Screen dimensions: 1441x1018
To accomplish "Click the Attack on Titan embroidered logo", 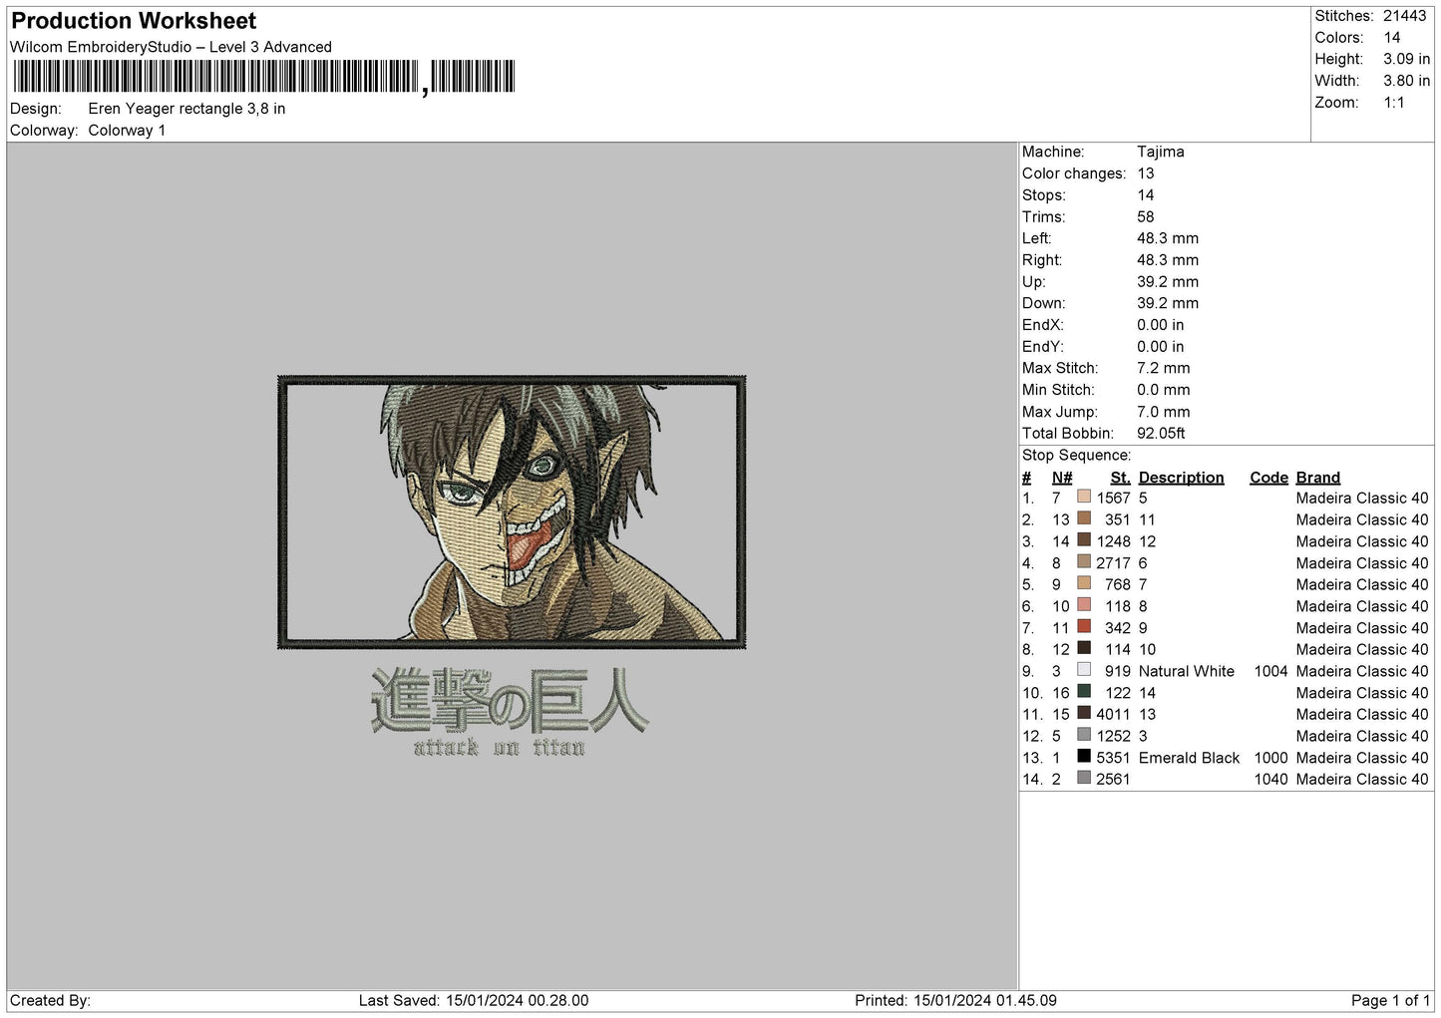I will point(510,712).
